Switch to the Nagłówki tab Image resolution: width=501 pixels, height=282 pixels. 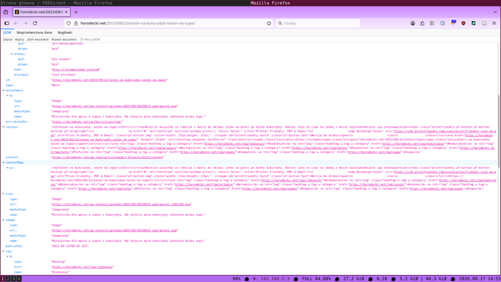(x=65, y=33)
